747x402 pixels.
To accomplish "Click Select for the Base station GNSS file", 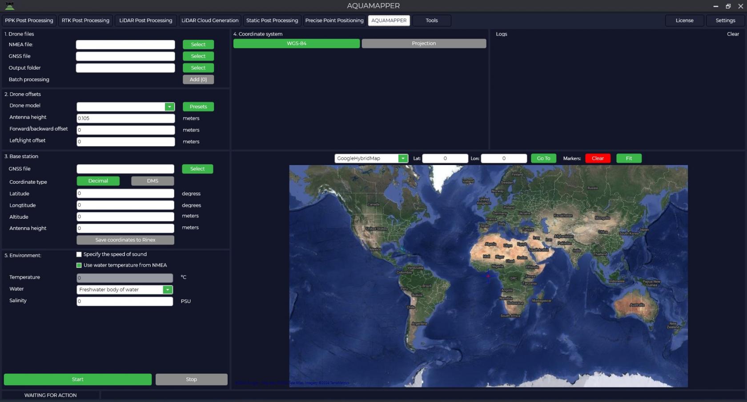I will tap(197, 169).
